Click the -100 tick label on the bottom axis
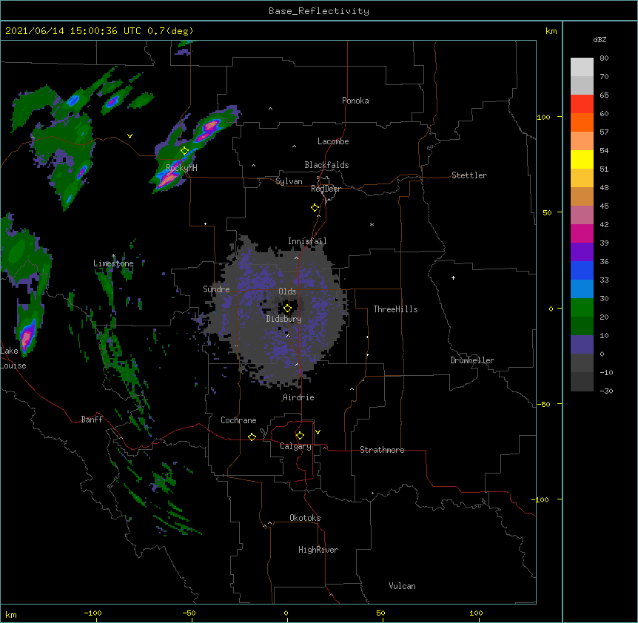The height and width of the screenshot is (623, 638). (x=93, y=613)
